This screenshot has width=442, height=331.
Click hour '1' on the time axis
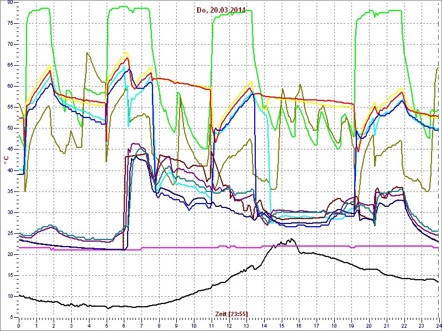(x=36, y=325)
